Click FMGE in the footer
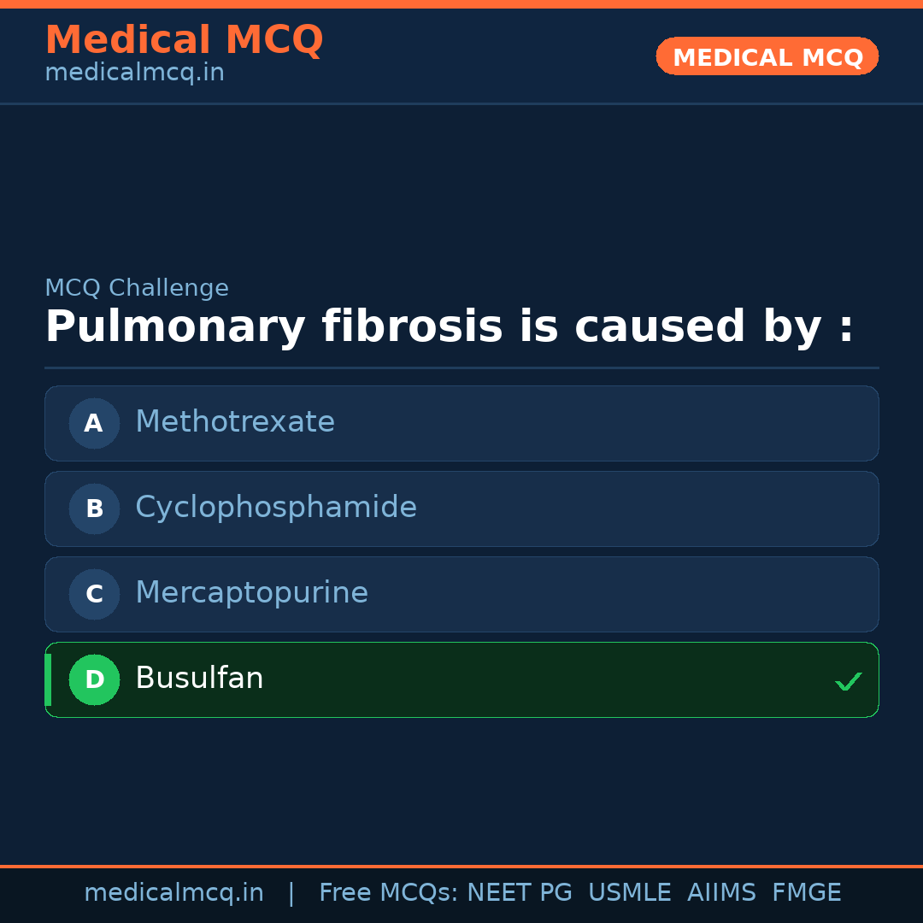This screenshot has height=923, width=923. pos(806,893)
